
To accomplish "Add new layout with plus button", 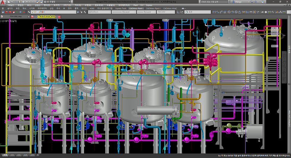I will pyautogui.click(x=37, y=155).
